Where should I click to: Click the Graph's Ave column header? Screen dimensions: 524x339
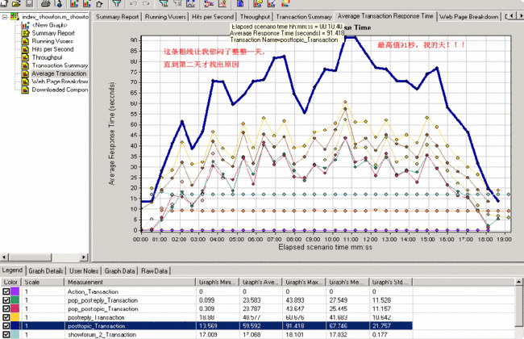(x=260, y=282)
